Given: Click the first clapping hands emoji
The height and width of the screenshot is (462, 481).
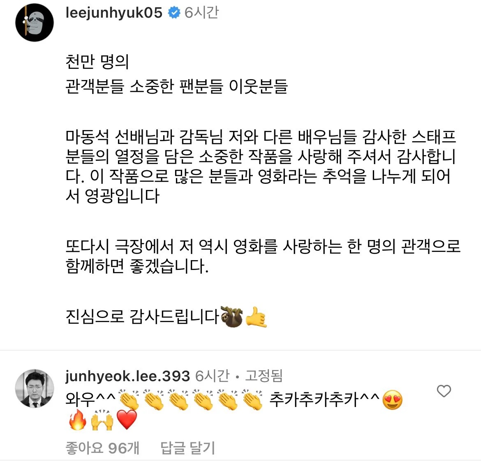Looking at the screenshot, I should click(129, 400).
